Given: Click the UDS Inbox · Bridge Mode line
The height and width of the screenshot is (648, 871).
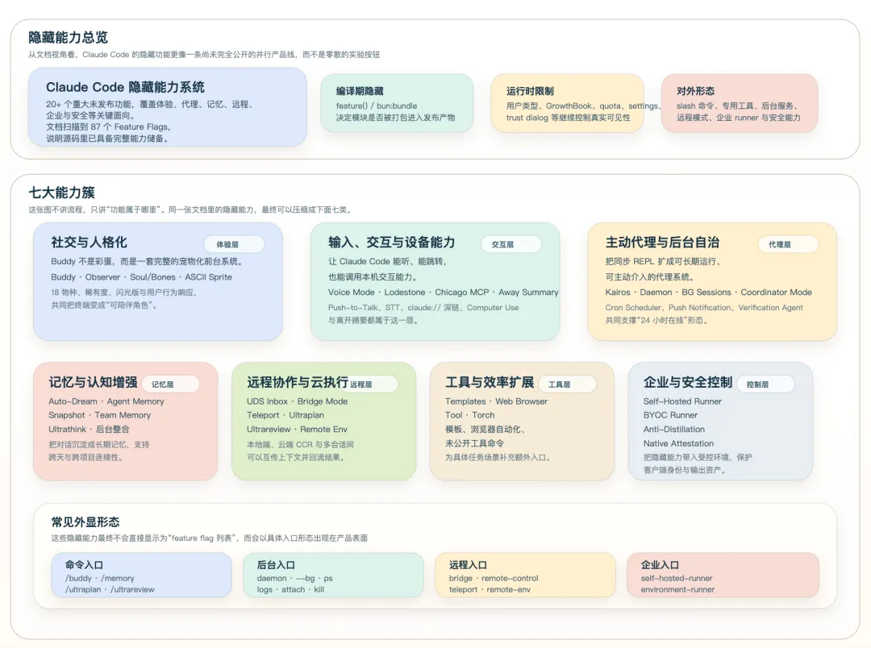Looking at the screenshot, I should 297,401.
